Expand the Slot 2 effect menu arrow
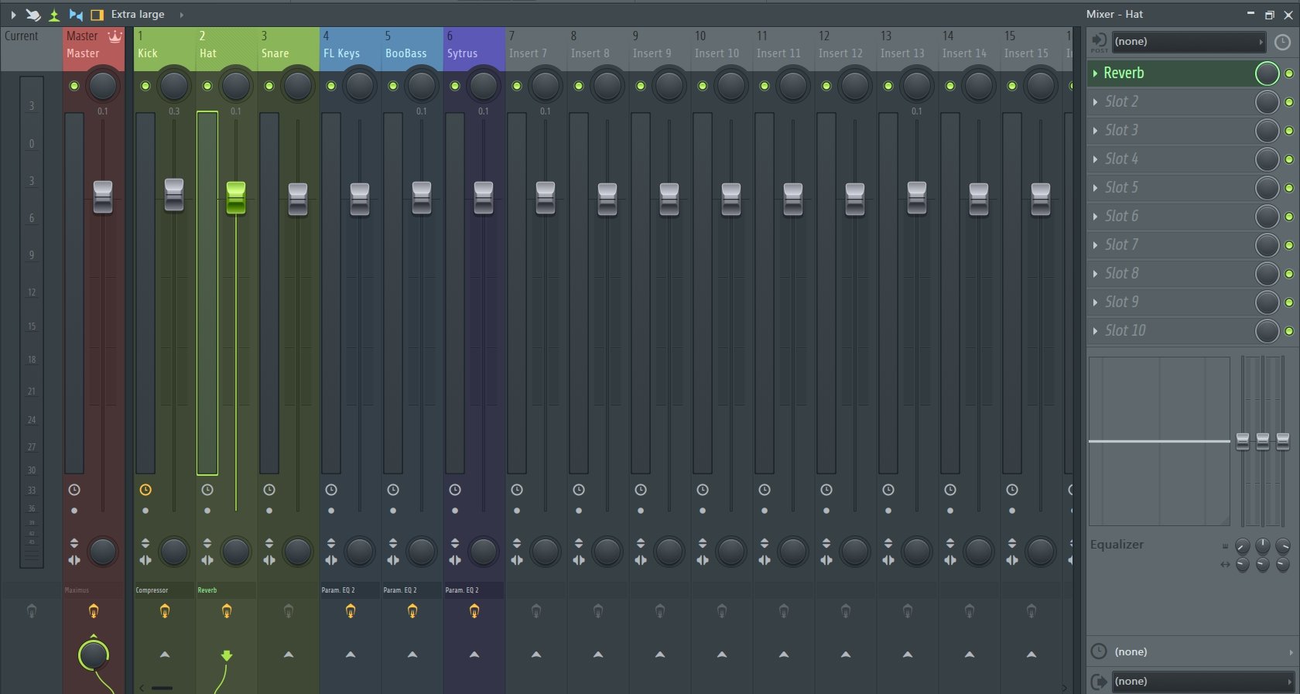This screenshot has width=1300, height=694. tap(1095, 102)
